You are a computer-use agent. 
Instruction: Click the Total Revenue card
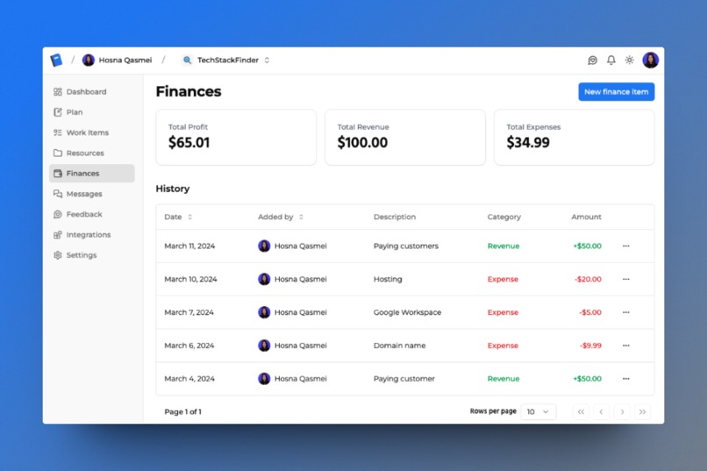point(405,138)
